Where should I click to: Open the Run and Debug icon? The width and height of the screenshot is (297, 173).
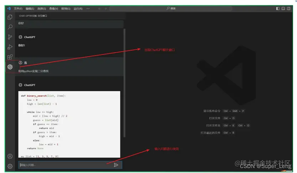pos(10,47)
